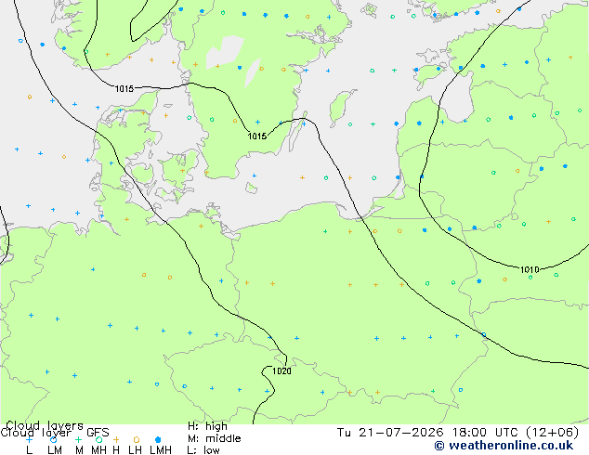This screenshot has height=455, width=589.
Task: Click the 'L: low' legend text
Action: pyautogui.click(x=203, y=450)
